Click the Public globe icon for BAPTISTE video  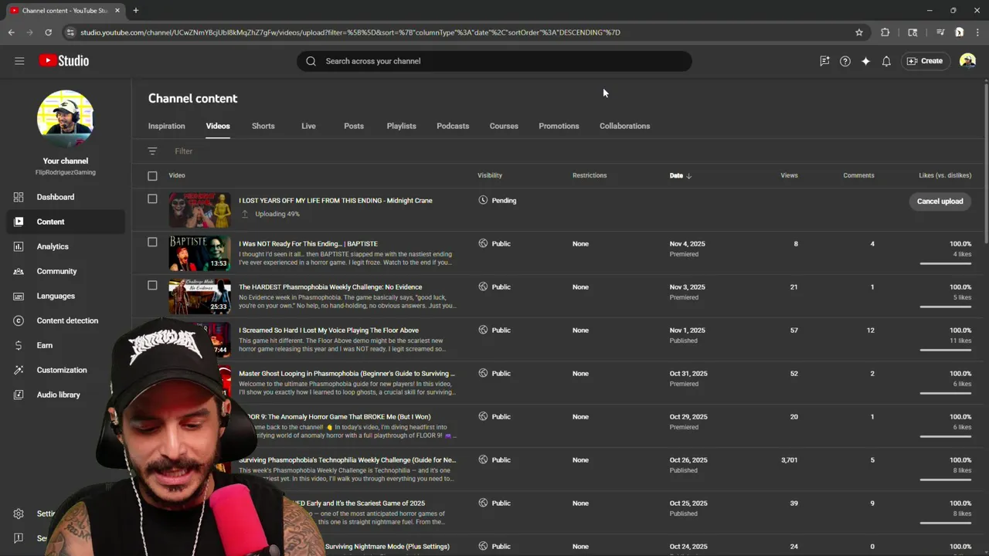click(x=483, y=243)
